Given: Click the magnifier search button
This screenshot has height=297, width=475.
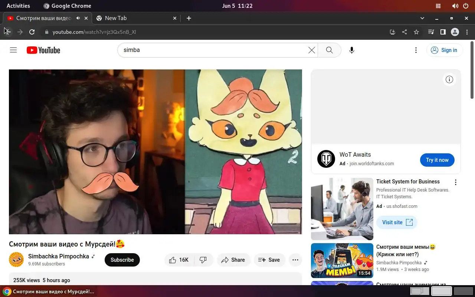Looking at the screenshot, I should tap(329, 50).
